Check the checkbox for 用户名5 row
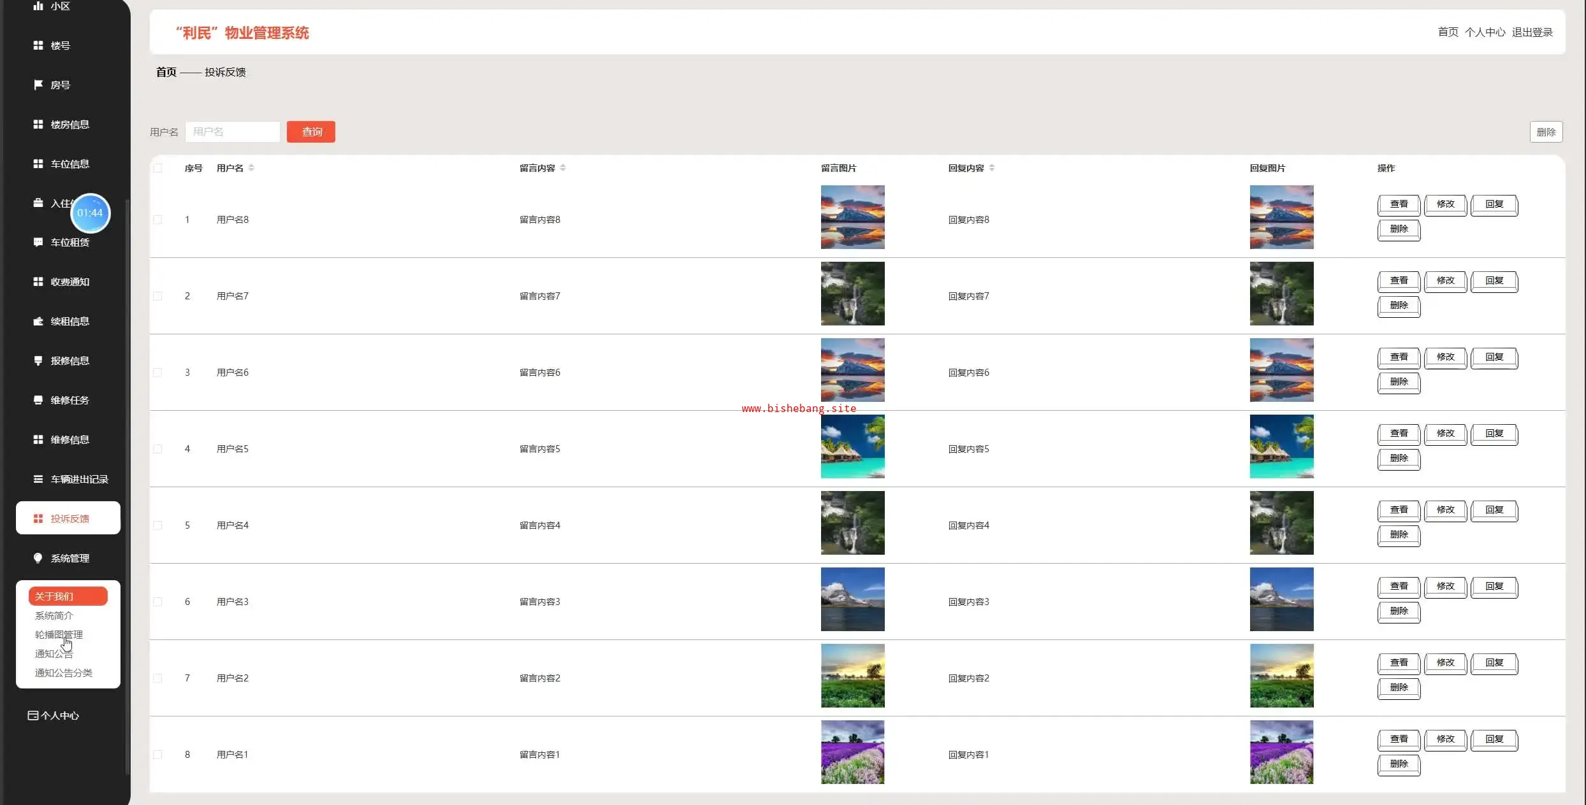 point(158,449)
